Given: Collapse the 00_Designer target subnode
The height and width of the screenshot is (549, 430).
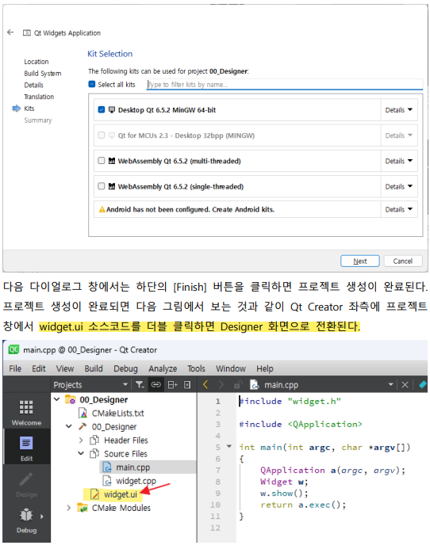Looking at the screenshot, I should (x=69, y=426).
